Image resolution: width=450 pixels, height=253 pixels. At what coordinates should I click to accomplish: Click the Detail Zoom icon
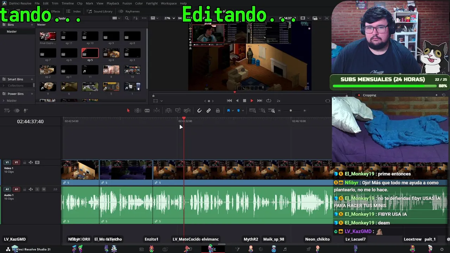point(263,111)
